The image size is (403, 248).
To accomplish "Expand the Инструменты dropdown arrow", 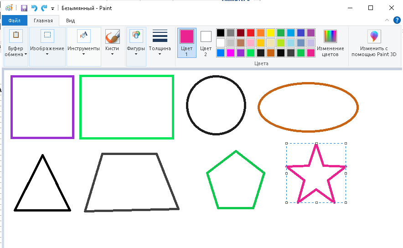I will coord(83,54).
